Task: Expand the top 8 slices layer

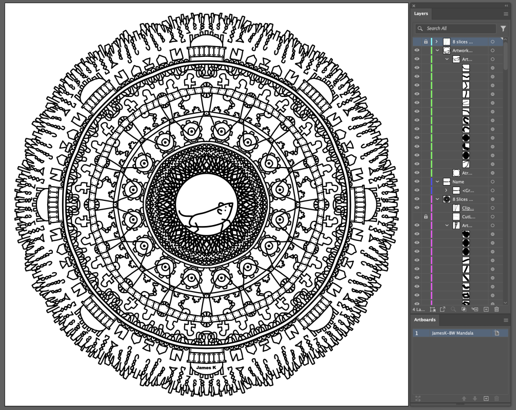Action: click(x=436, y=42)
